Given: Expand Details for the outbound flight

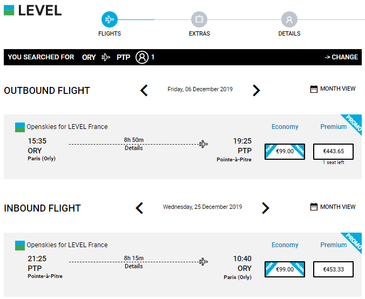Looking at the screenshot, I should [x=133, y=148].
